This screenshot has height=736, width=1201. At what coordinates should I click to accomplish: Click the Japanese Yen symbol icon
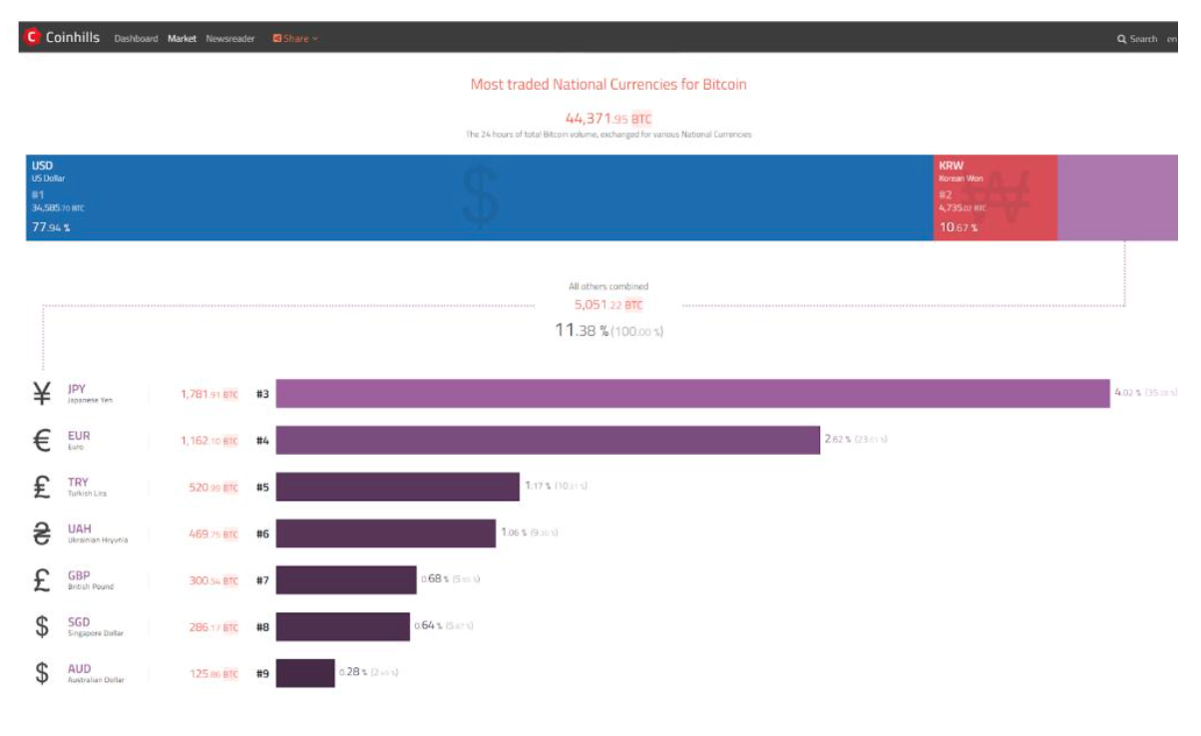click(42, 394)
